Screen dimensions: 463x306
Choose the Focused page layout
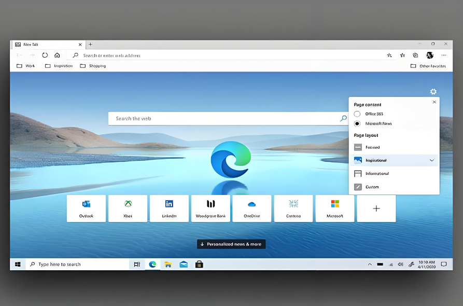[394, 147]
